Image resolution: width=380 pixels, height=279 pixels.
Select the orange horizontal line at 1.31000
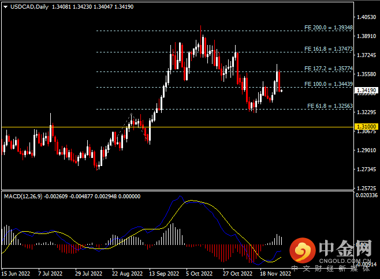173,126
